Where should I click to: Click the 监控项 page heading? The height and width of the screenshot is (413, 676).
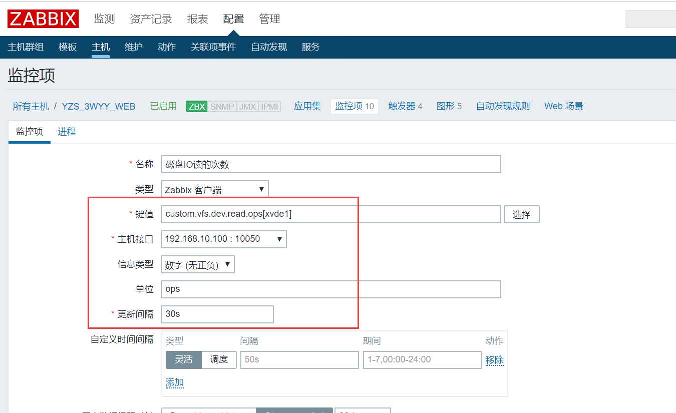[32, 76]
